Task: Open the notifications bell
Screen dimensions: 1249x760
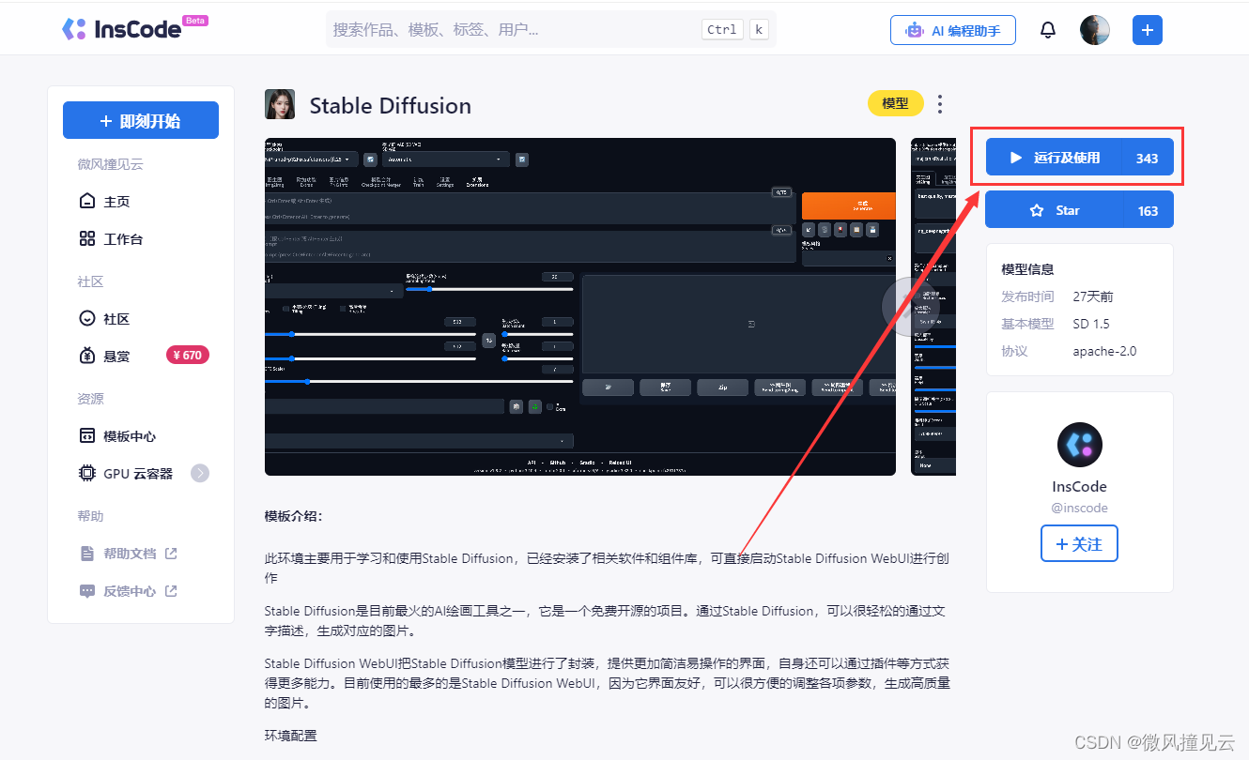Action: coord(1048,30)
